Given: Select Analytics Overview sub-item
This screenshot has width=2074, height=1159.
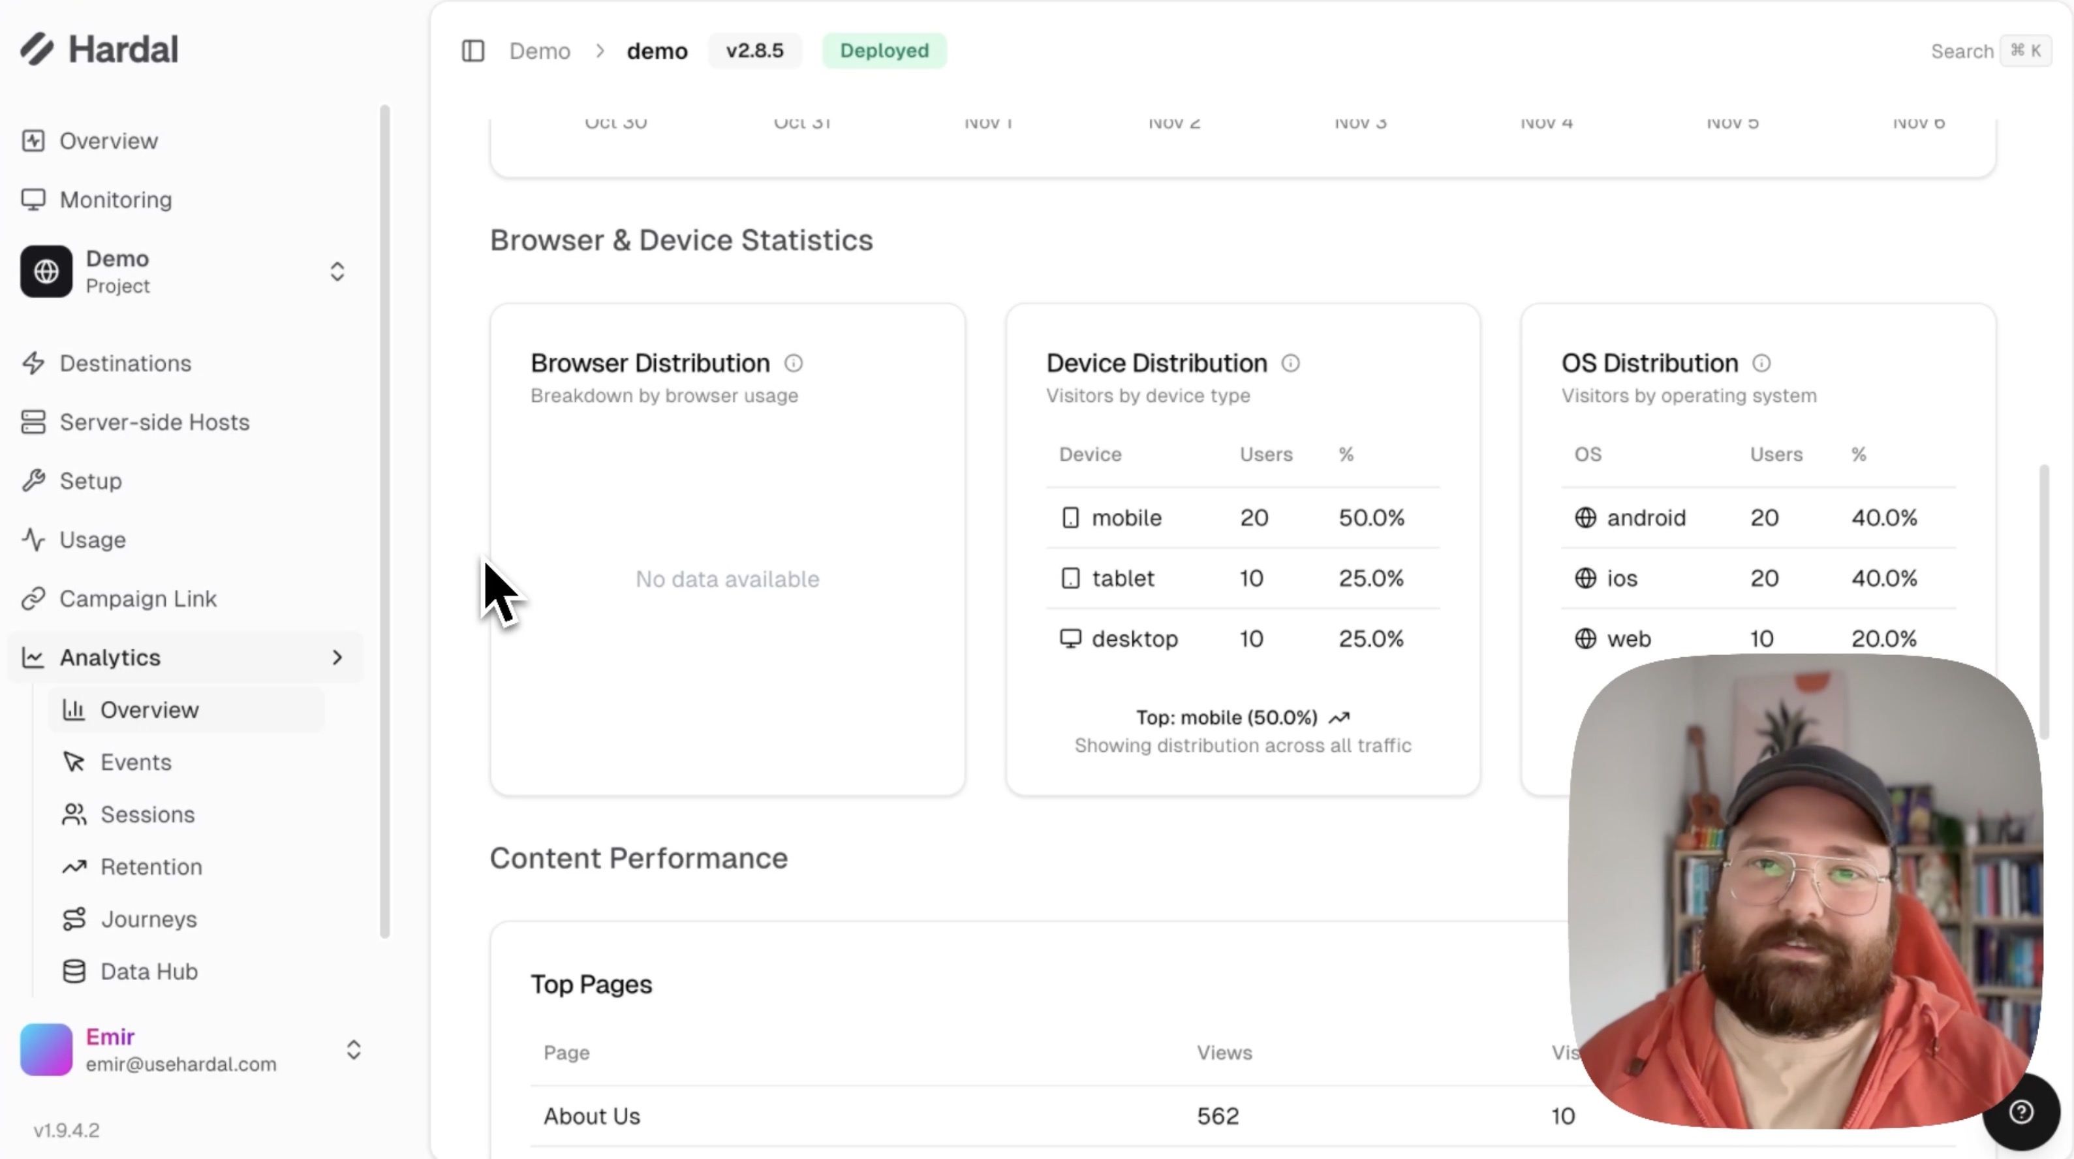Looking at the screenshot, I should [186, 710].
